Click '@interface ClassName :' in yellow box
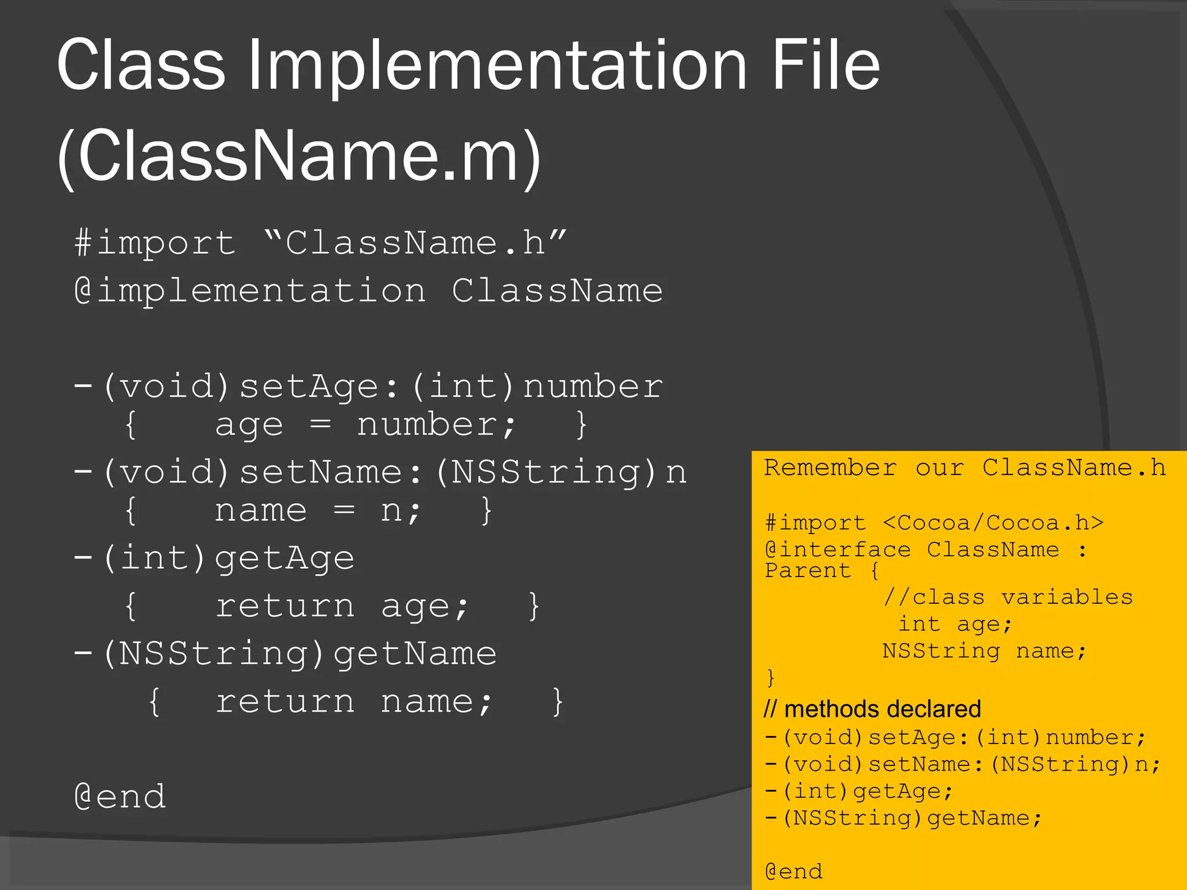Image resolution: width=1187 pixels, height=890 pixels. point(926,549)
